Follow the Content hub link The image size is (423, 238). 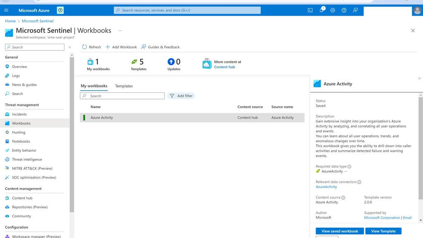(x=224, y=67)
